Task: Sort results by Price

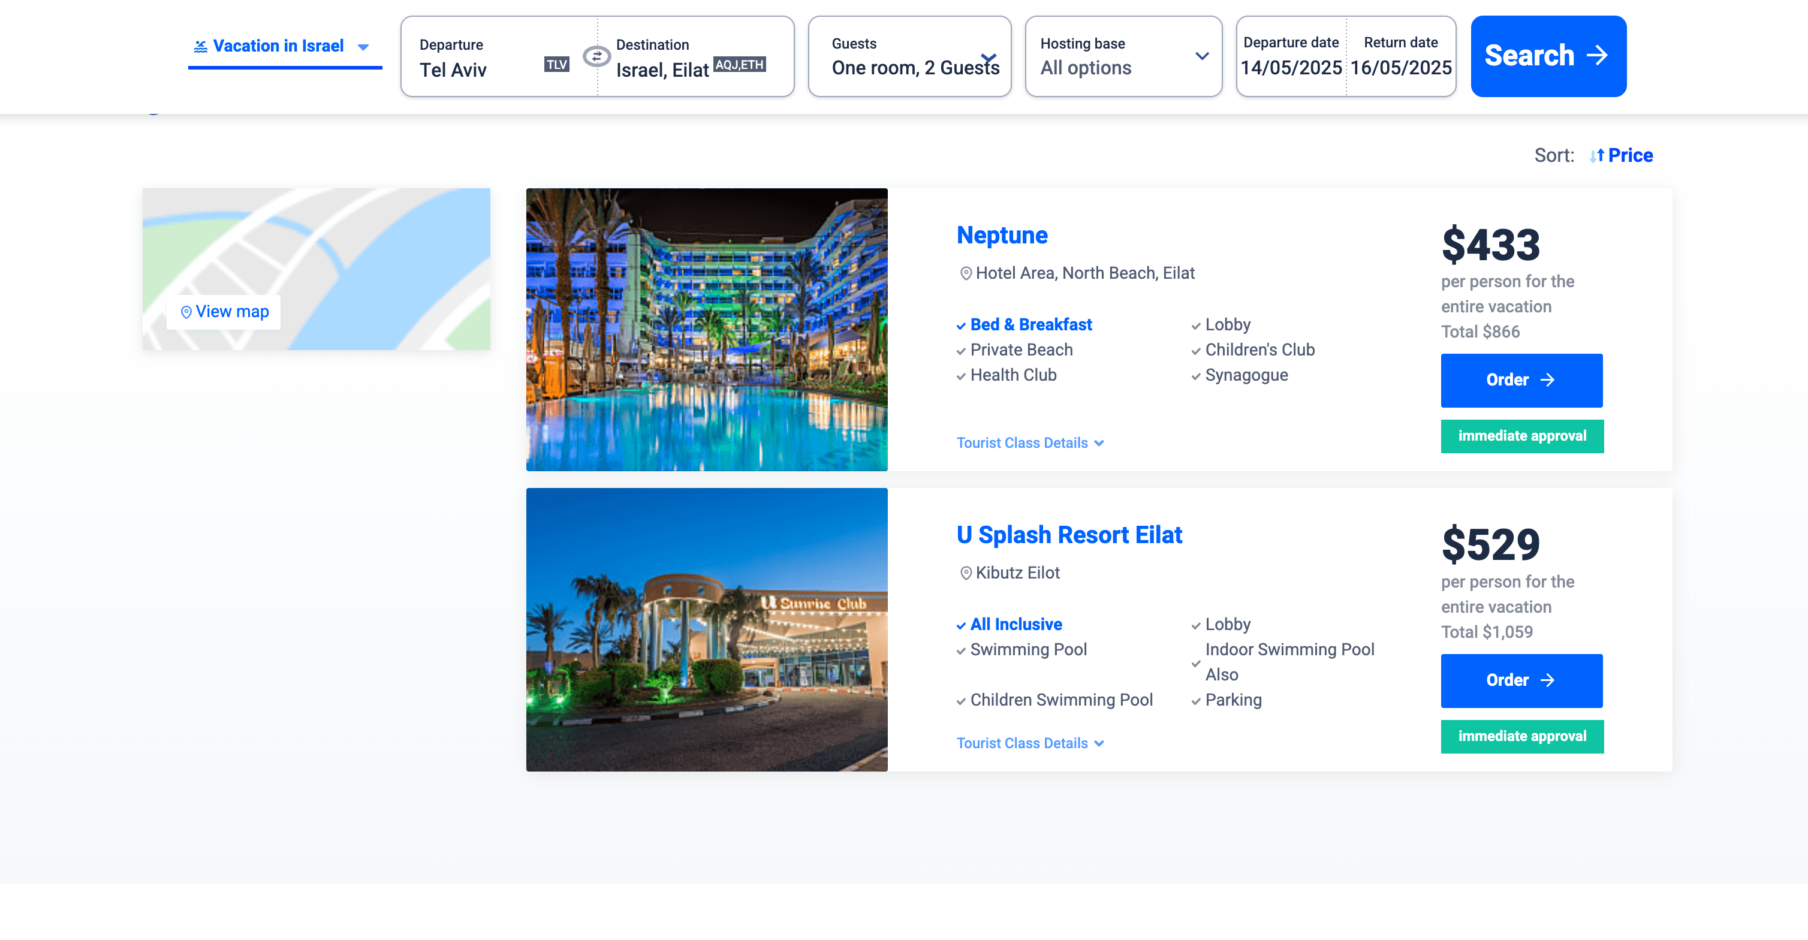Action: coord(1630,156)
